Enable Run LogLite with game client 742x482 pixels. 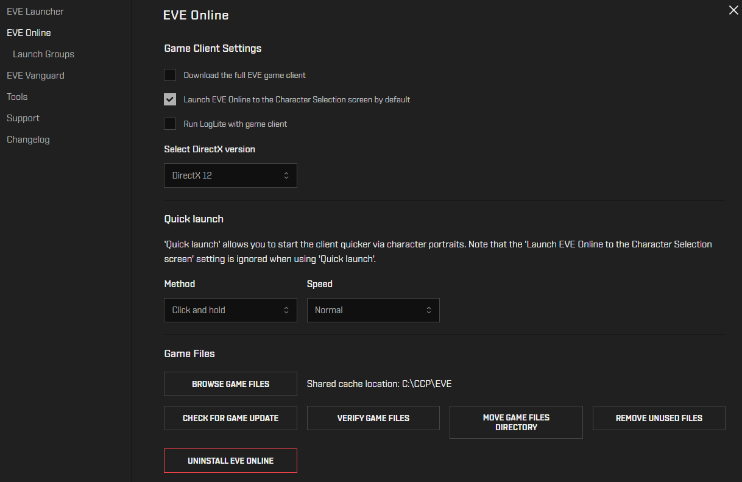(x=170, y=124)
